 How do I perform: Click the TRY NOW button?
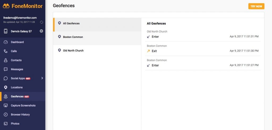(256, 6)
